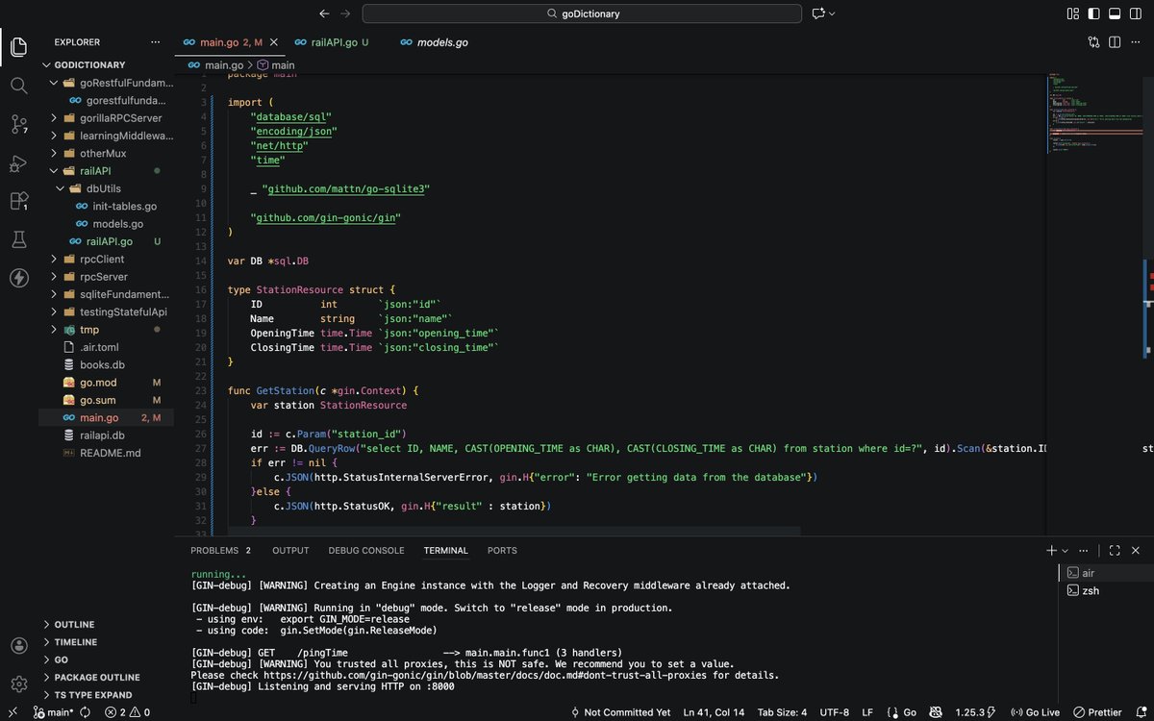Open Explorer Views and More Actions ellipsis
1154x721 pixels.
pos(156,42)
